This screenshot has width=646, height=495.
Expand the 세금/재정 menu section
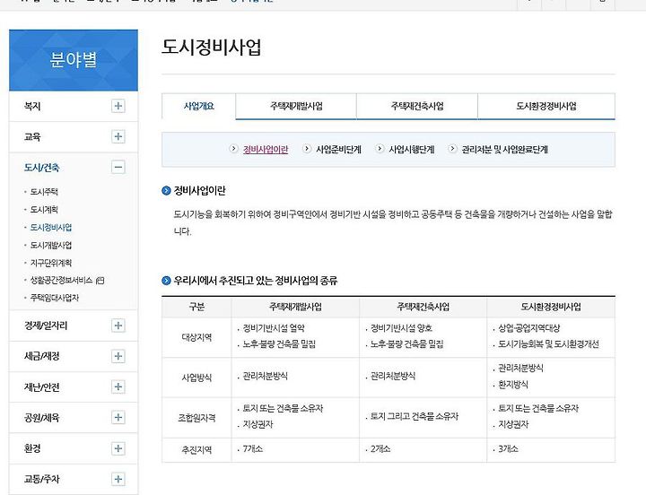[118, 356]
